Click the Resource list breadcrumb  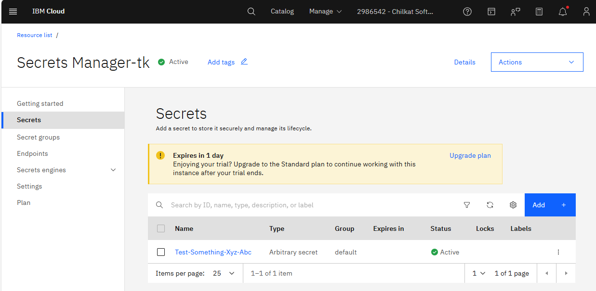[35, 35]
